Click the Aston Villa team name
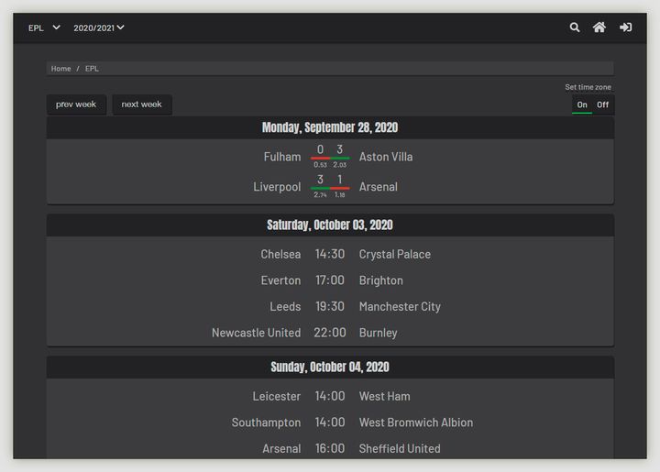This screenshot has width=660, height=472. 386,157
